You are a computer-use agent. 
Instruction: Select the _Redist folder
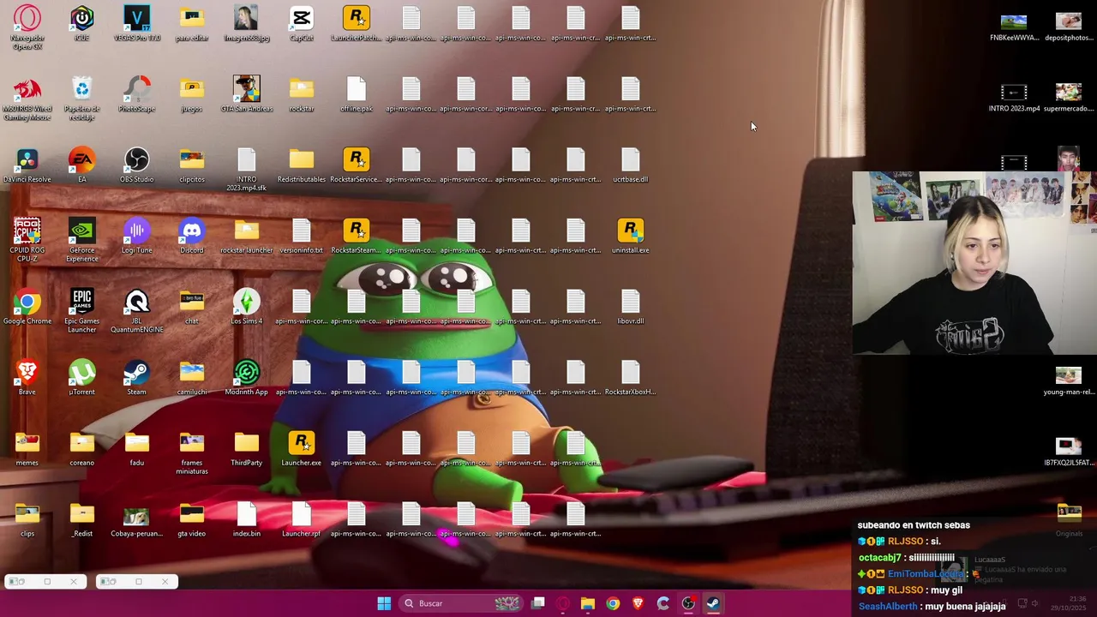tap(82, 519)
